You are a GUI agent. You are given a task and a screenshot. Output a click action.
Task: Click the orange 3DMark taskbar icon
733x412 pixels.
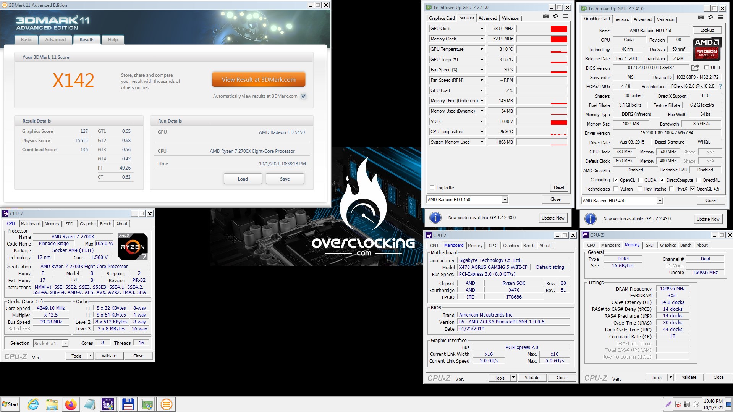pos(166,404)
